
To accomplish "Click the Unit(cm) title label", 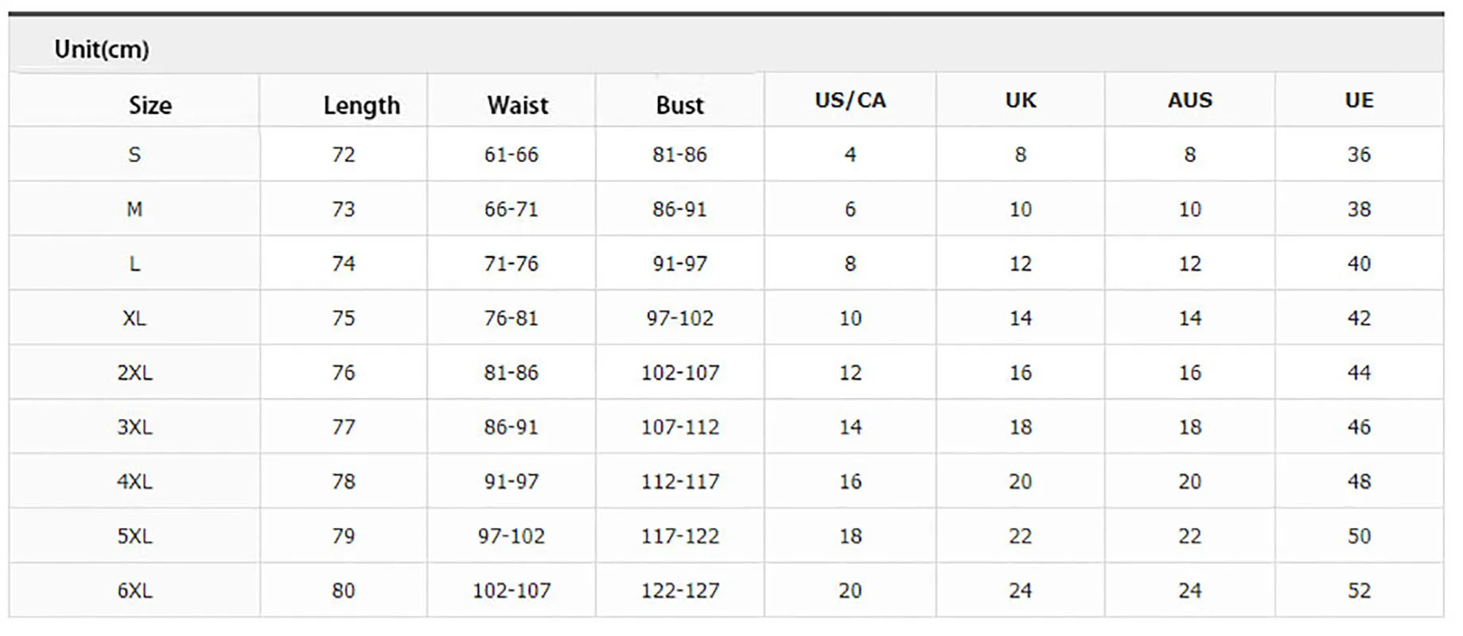I will point(102,49).
